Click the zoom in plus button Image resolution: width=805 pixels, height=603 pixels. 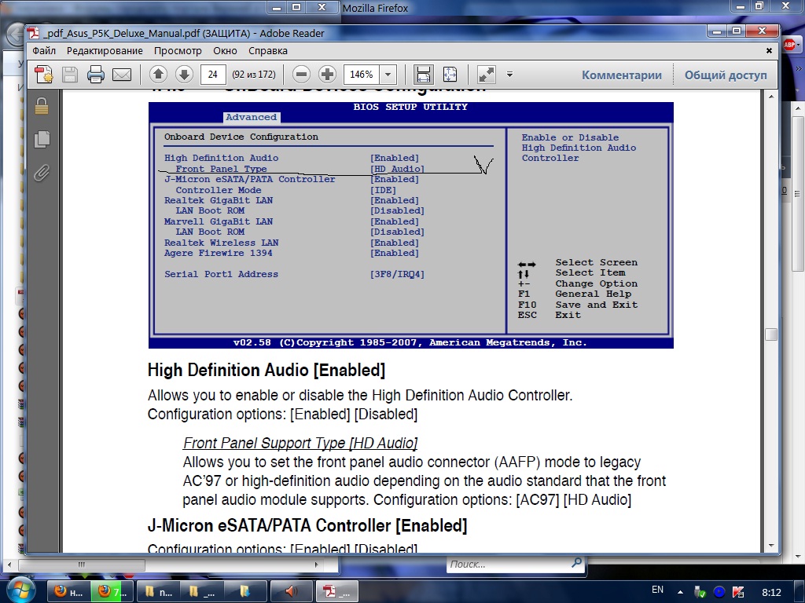point(327,75)
